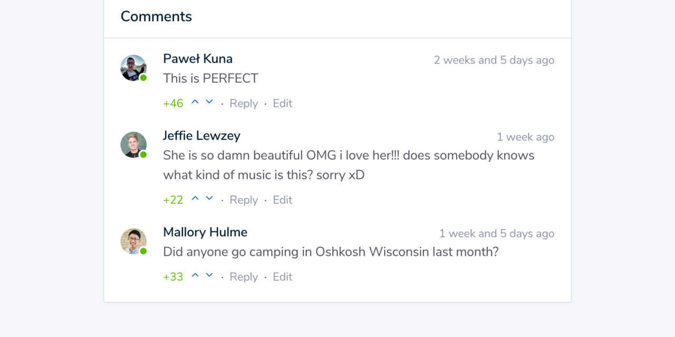Reply to Jeffie Lewzey's comment
This screenshot has width=675, height=337.
(x=244, y=200)
